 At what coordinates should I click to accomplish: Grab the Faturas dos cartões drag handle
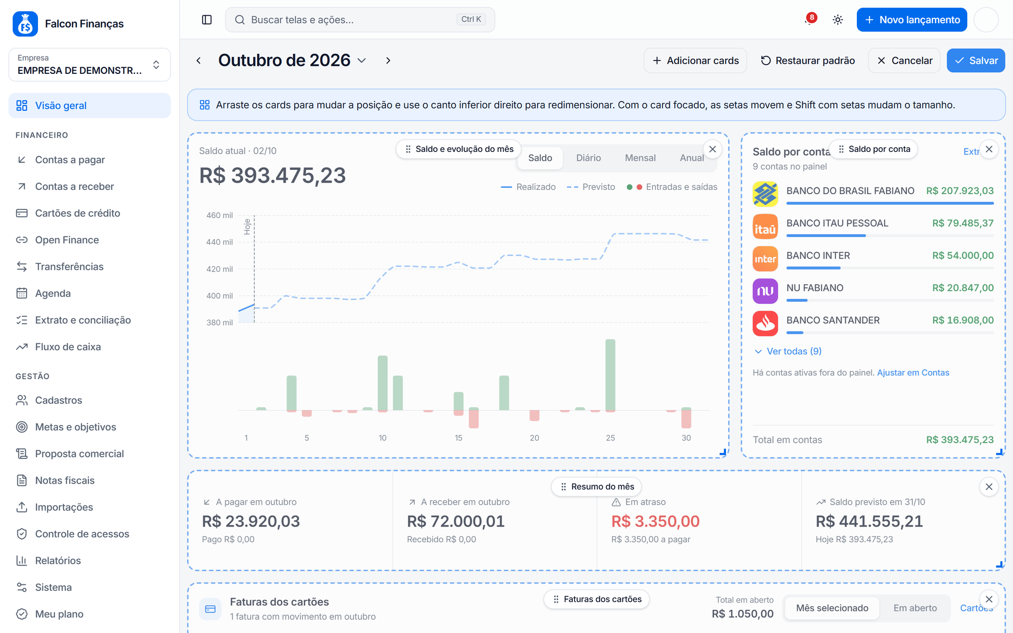[x=596, y=599]
